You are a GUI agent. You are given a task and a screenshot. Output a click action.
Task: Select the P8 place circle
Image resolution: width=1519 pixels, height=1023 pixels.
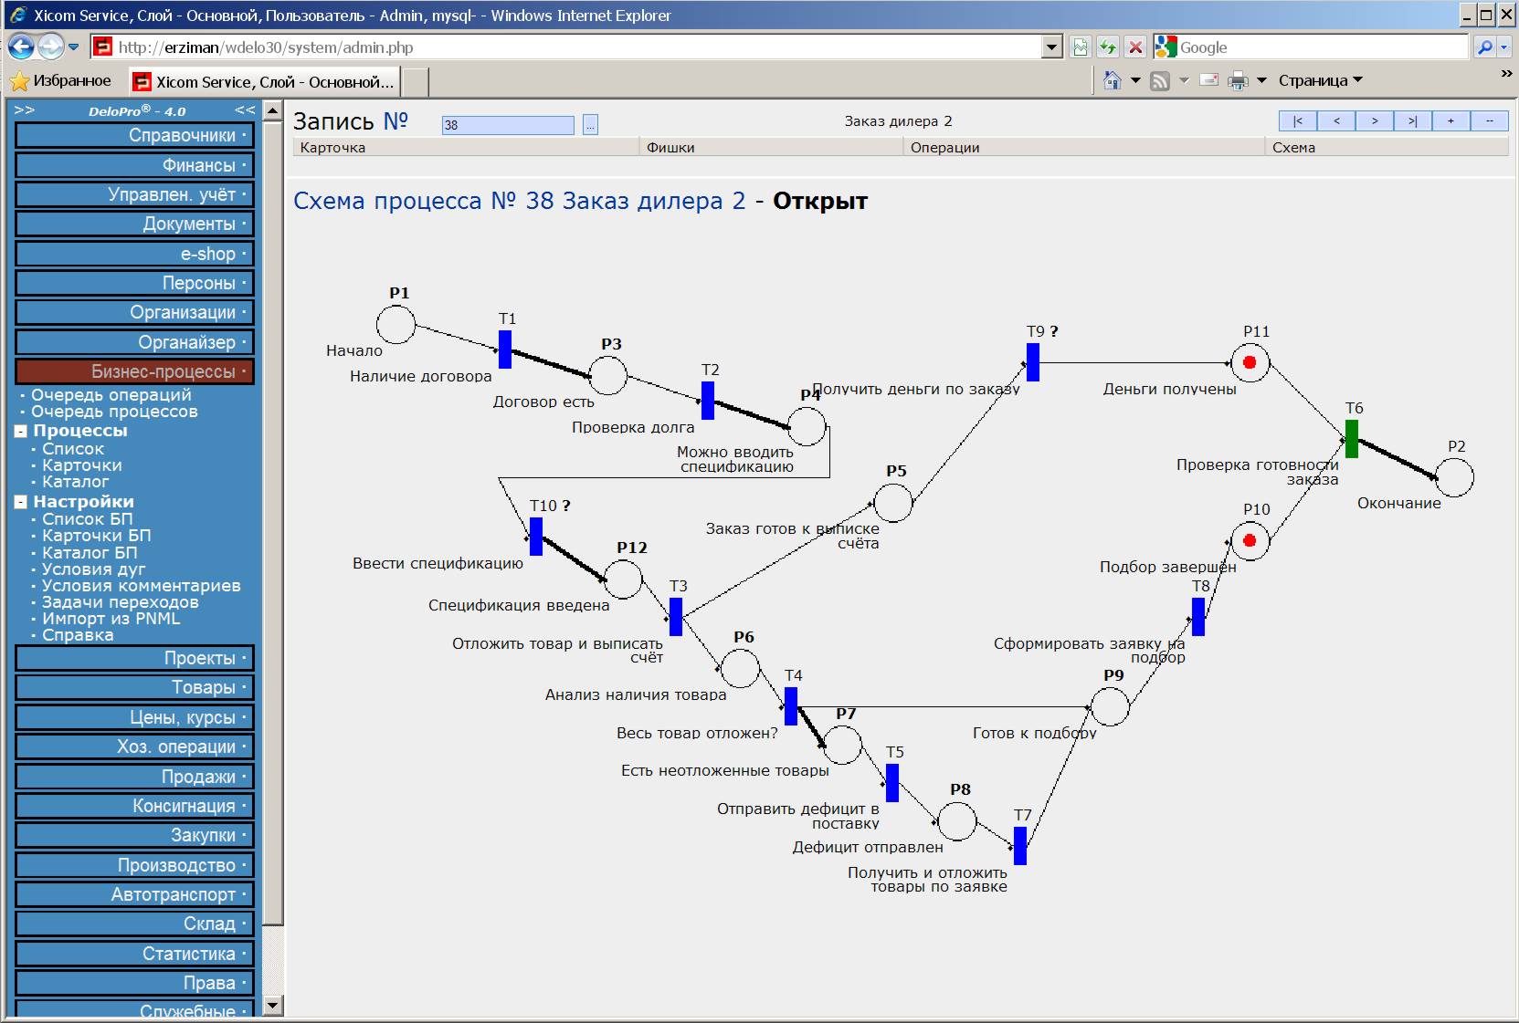click(x=957, y=821)
